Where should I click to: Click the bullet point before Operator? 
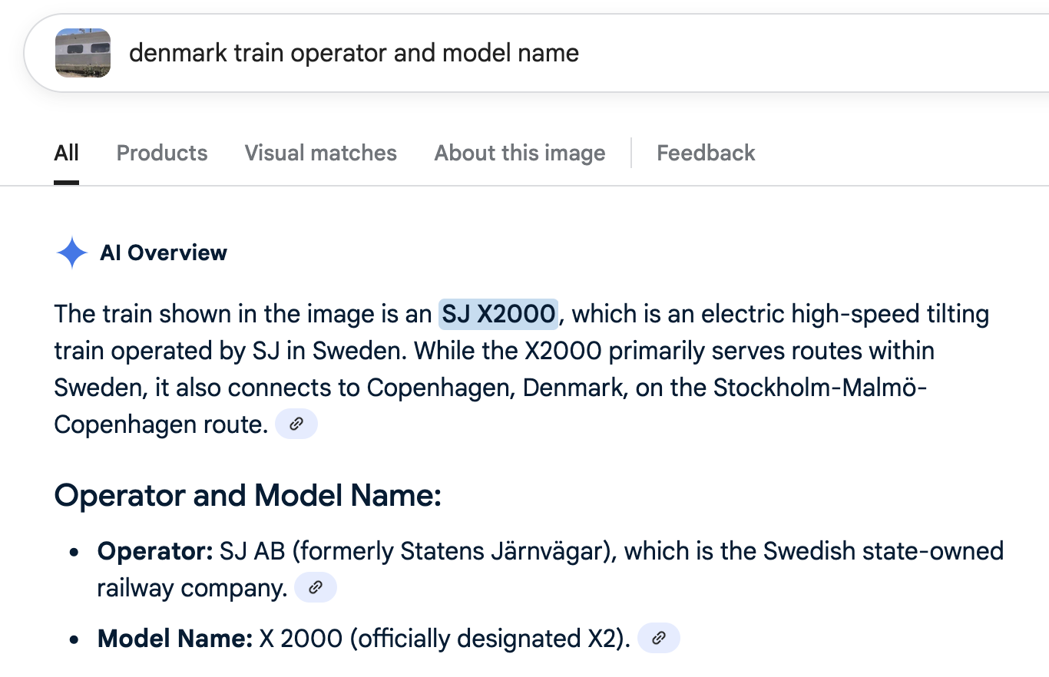74,552
